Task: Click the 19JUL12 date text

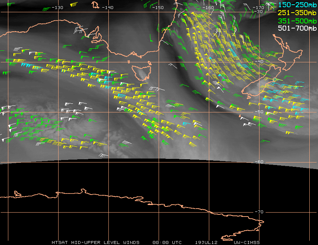Action: pyautogui.click(x=206, y=242)
